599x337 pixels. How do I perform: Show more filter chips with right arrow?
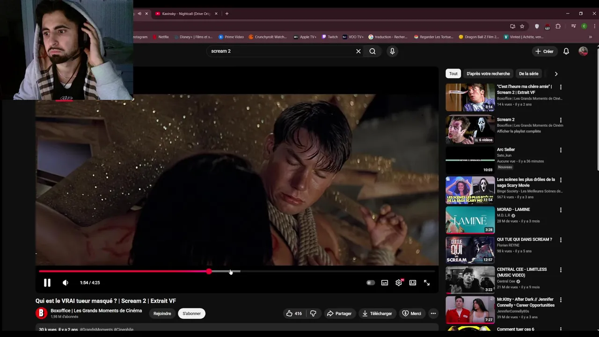pos(556,73)
